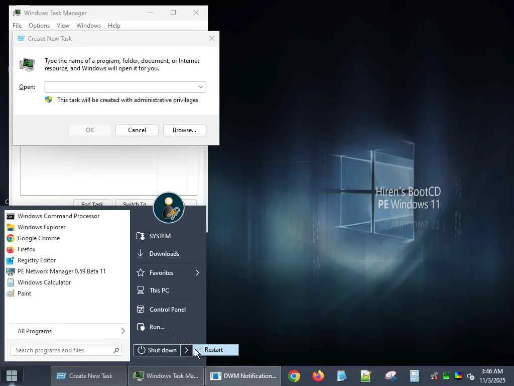This screenshot has height=386, width=514.
Task: Click the user account picture avatar
Action: tap(169, 208)
